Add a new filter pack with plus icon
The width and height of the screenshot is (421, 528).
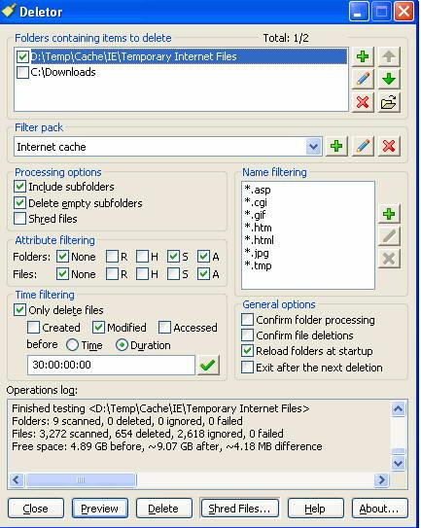click(x=336, y=146)
